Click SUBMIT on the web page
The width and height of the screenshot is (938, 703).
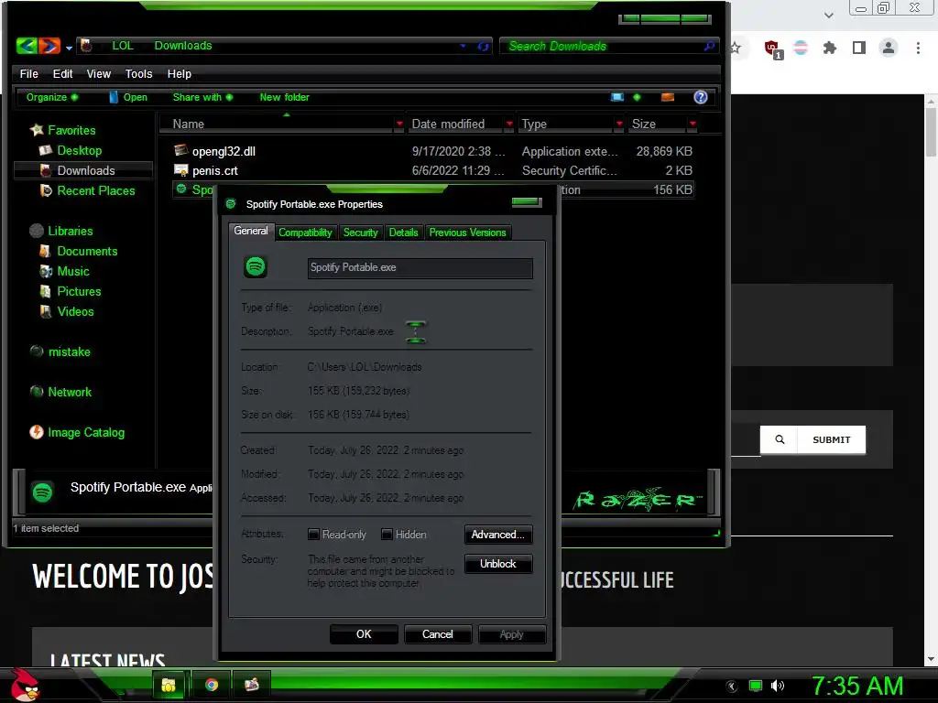tap(831, 440)
